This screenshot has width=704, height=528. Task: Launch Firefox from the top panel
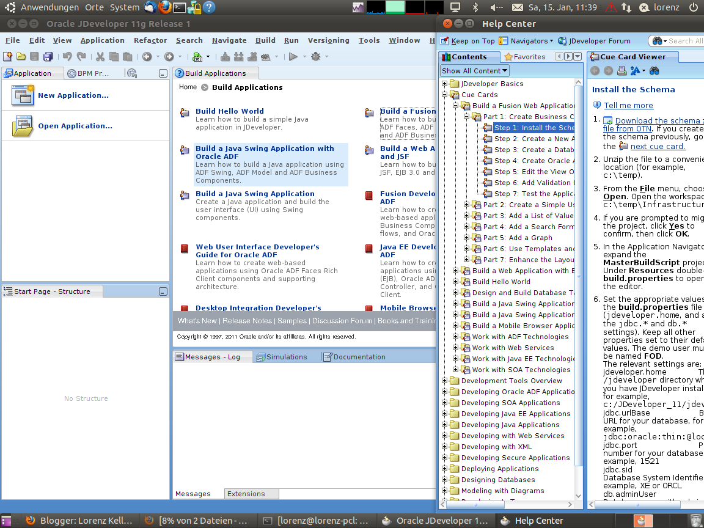pos(165,7)
